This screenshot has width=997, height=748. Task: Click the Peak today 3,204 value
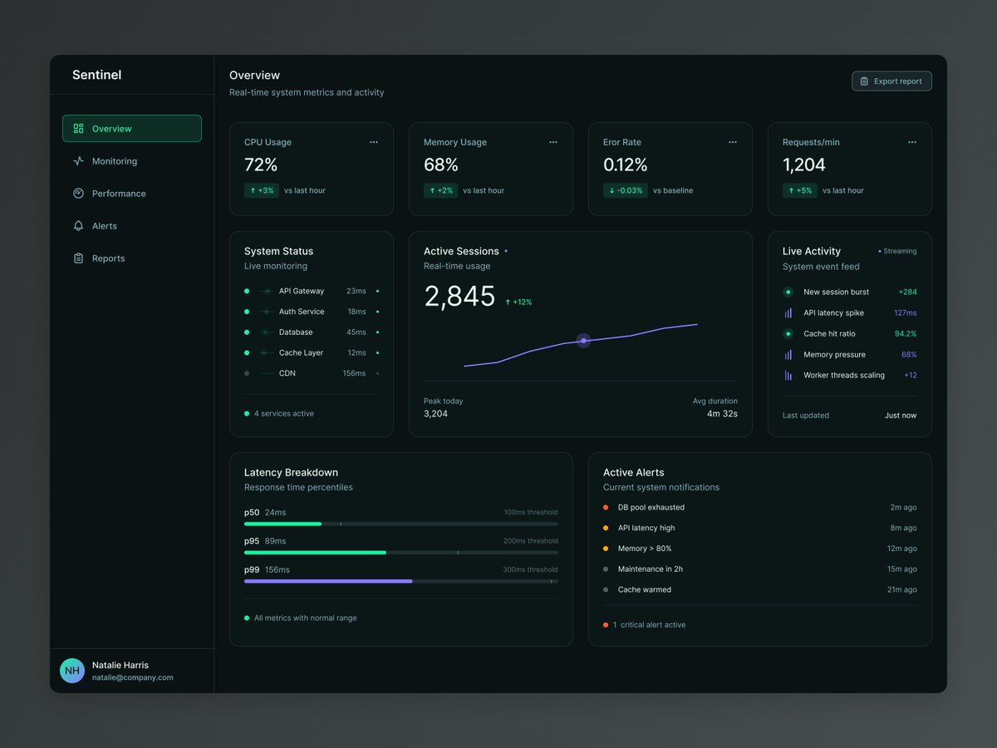(435, 413)
